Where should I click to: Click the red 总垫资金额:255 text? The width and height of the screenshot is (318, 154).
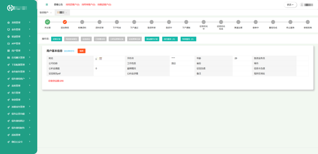tap(56, 81)
